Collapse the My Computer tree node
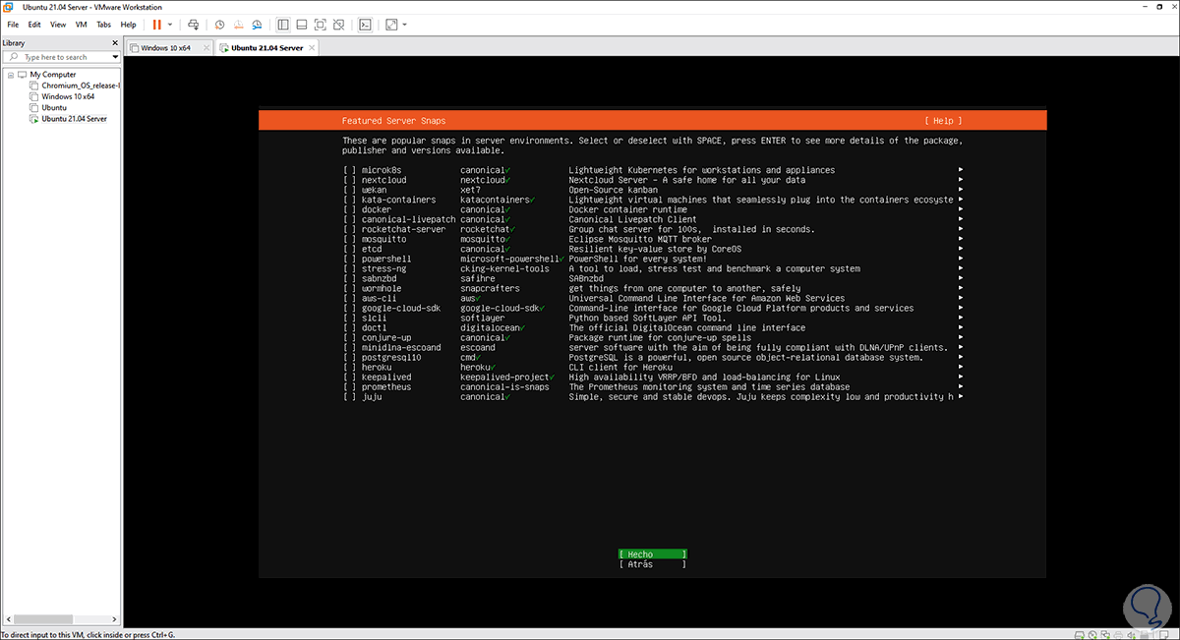 click(10, 75)
